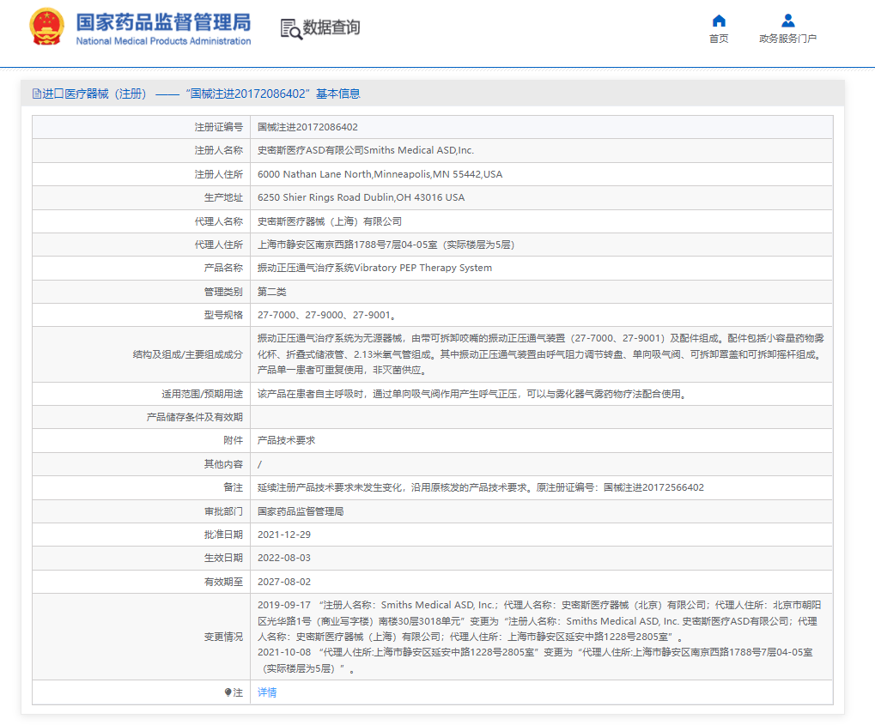Select agent name 史密斯医疗器械（上海）有限公司
The height and width of the screenshot is (725, 875).
click(x=329, y=221)
